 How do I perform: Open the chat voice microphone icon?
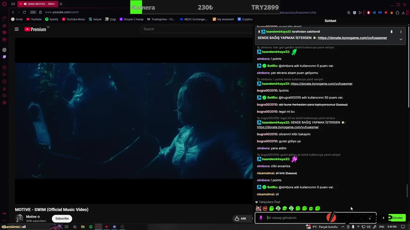(261, 218)
